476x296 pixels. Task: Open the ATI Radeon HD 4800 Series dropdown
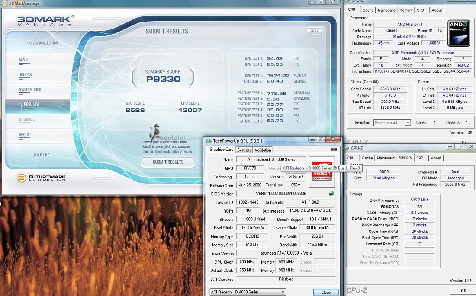[x=248, y=292]
